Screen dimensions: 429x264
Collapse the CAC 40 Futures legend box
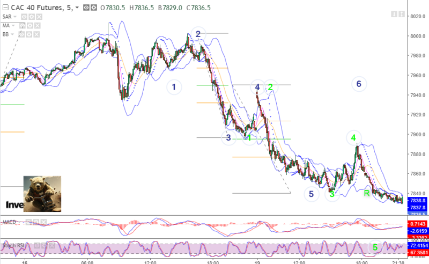(5, 8)
